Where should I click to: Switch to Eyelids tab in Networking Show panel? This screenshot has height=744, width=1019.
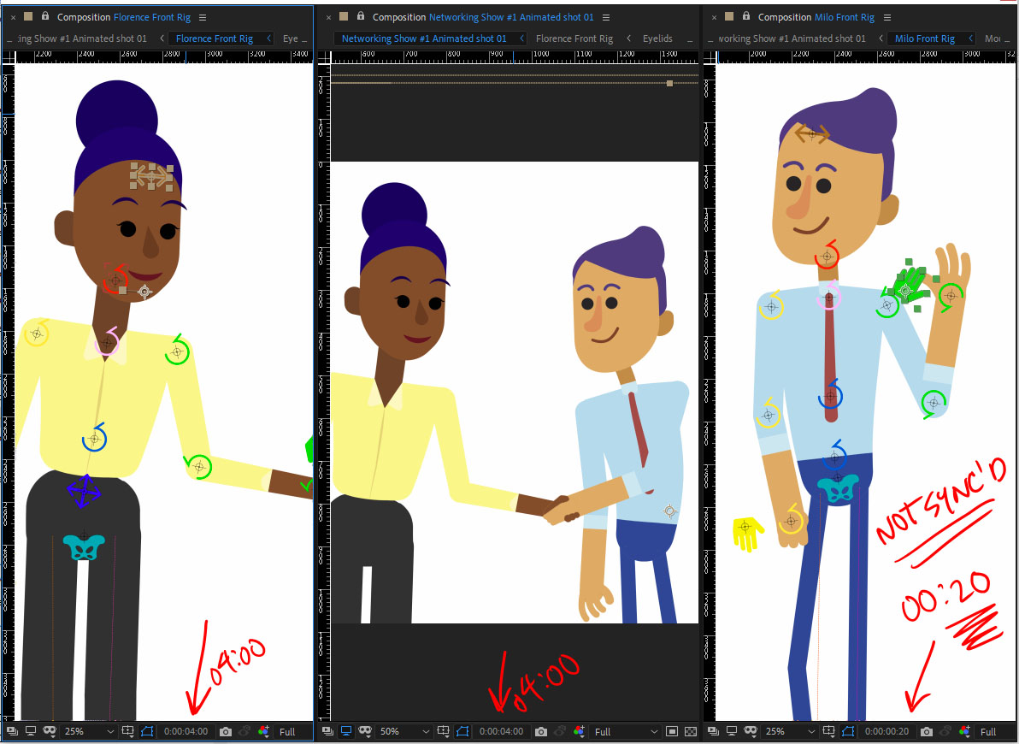[x=657, y=38]
